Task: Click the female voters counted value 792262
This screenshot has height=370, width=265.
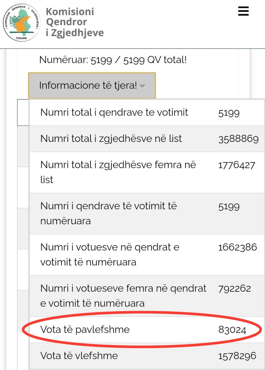Action: click(235, 288)
